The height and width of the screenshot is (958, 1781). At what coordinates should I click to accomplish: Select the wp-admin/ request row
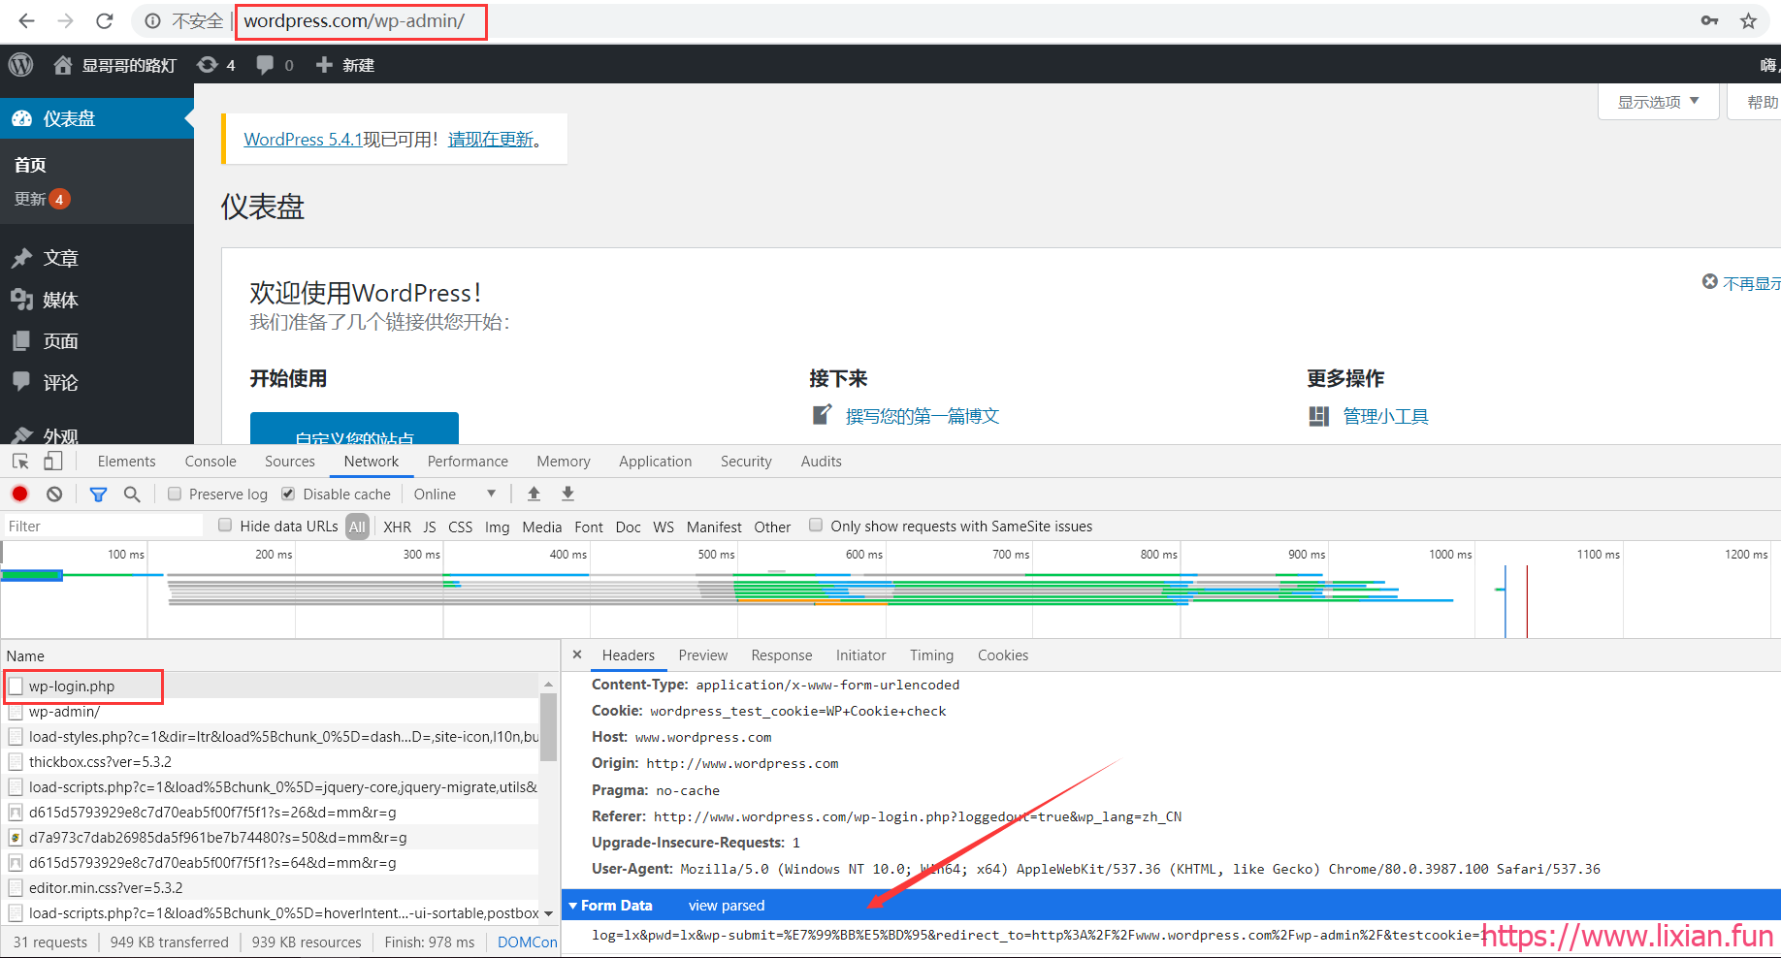click(x=272, y=711)
